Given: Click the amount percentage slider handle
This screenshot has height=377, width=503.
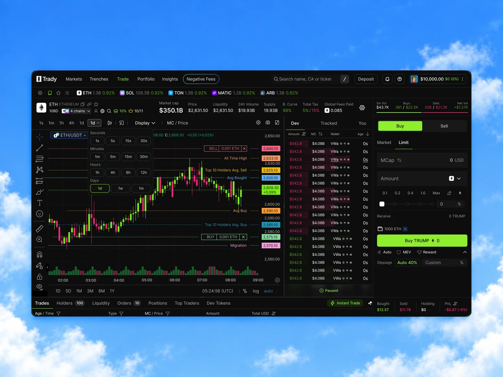Looking at the screenshot, I should click(x=382, y=204).
